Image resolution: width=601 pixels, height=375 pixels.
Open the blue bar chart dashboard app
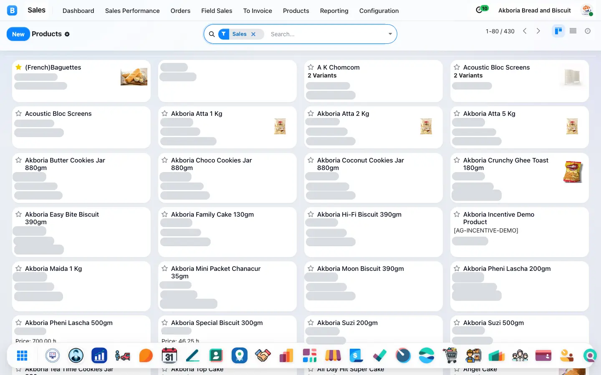99,355
